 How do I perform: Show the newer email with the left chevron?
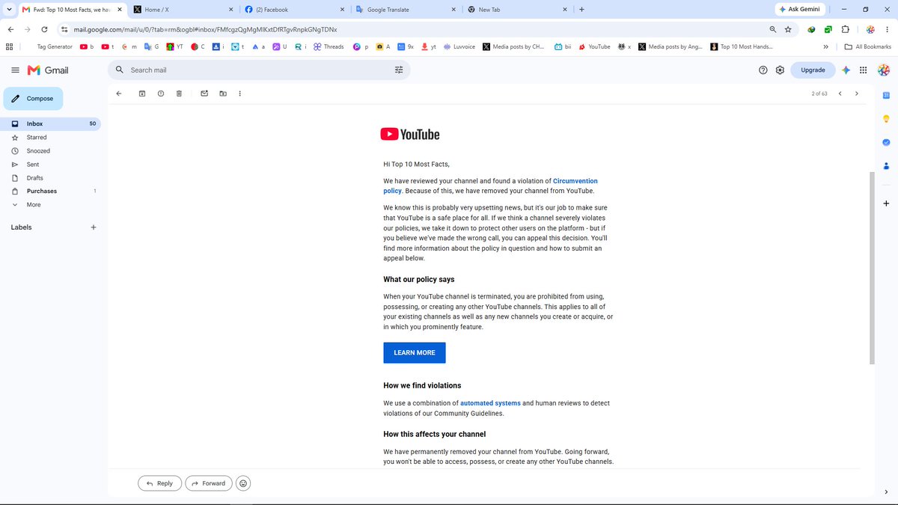pyautogui.click(x=840, y=94)
